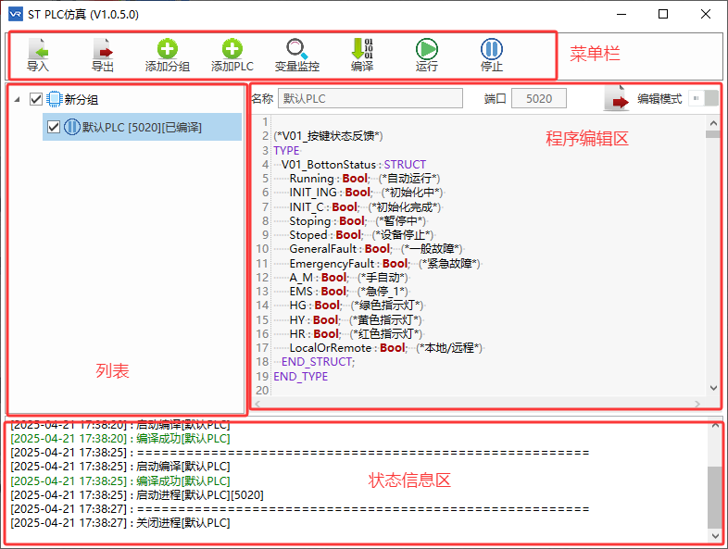Click 17:38:25 green 编译成功 log line
This screenshot has width=728, height=549.
(120, 481)
